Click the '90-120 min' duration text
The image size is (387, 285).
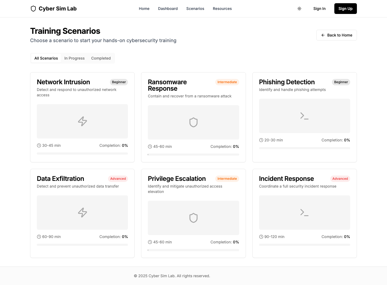274,237
